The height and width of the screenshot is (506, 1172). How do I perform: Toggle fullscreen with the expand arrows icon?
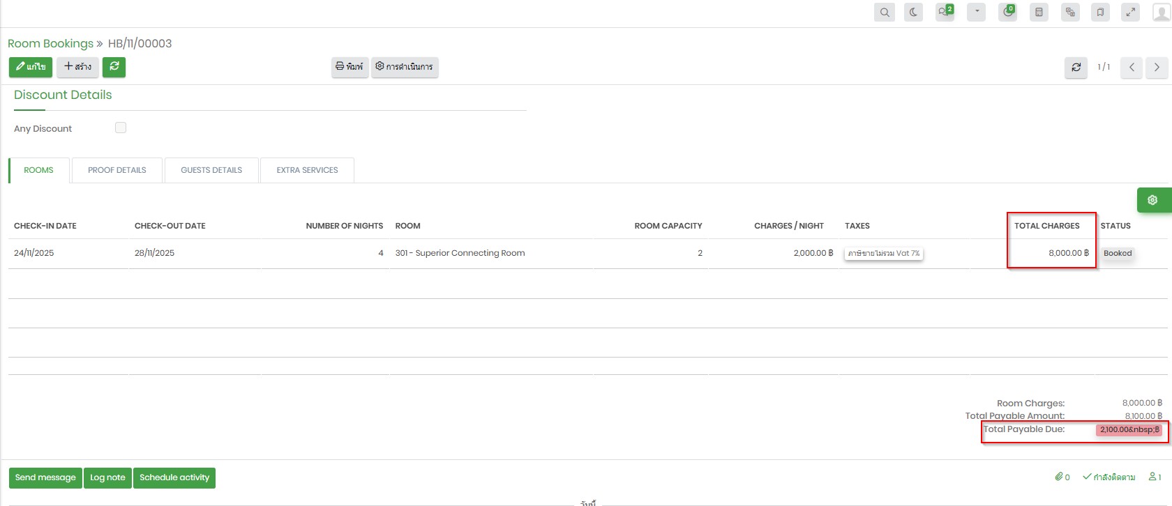[x=1130, y=12]
